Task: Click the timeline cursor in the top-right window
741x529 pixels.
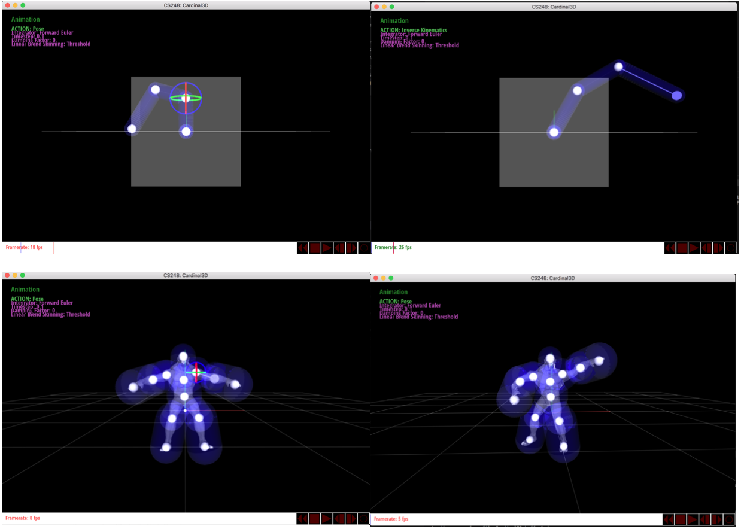Action: click(x=393, y=248)
